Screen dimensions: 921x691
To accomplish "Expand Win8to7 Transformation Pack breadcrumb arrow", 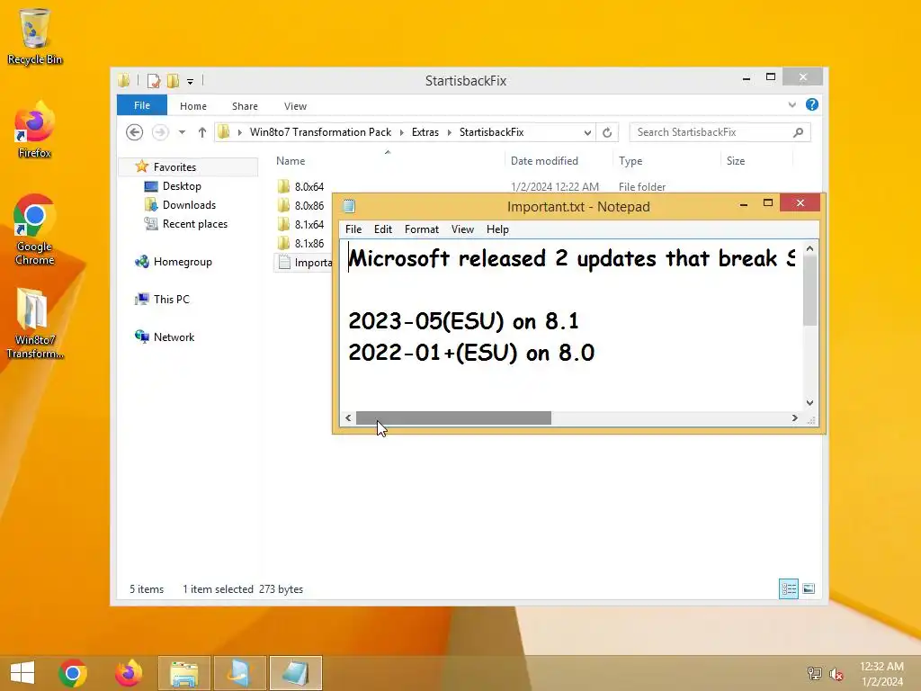I will [402, 132].
